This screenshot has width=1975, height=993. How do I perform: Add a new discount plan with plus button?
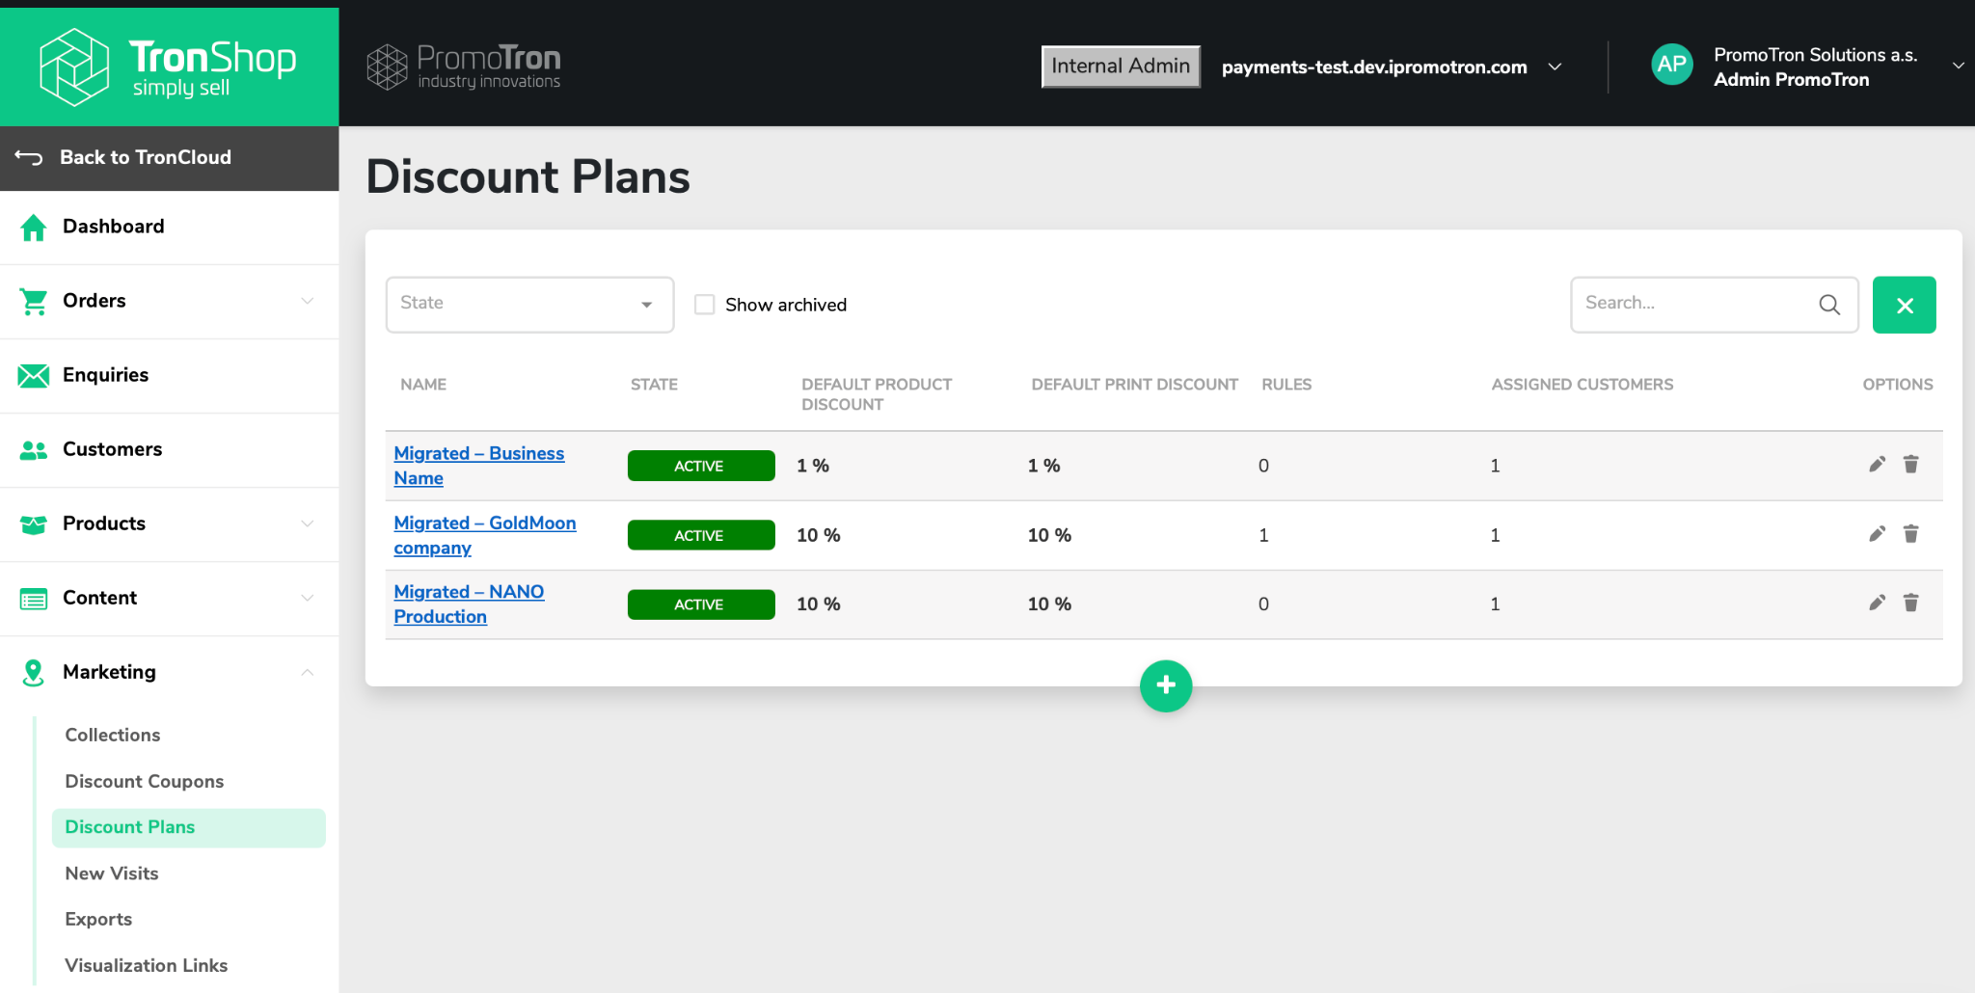point(1166,685)
